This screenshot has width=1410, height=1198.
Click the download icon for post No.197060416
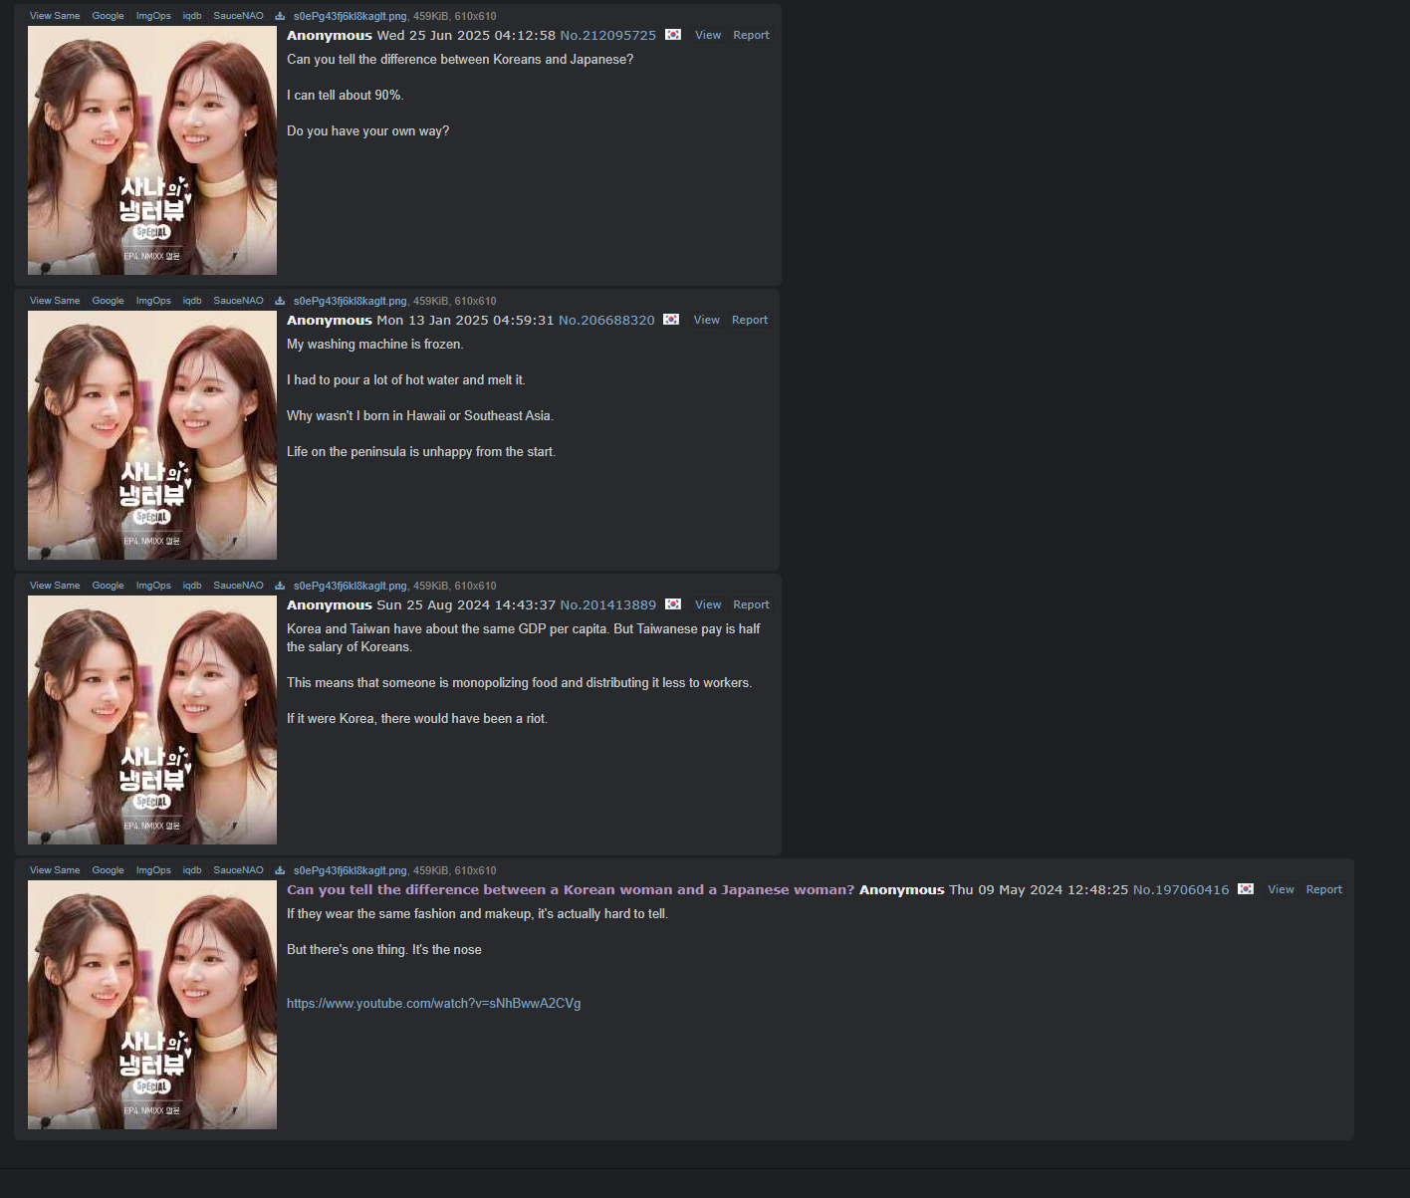(x=280, y=870)
